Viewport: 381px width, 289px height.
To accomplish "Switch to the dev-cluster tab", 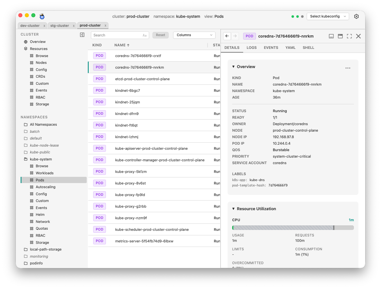I will click(x=30, y=25).
